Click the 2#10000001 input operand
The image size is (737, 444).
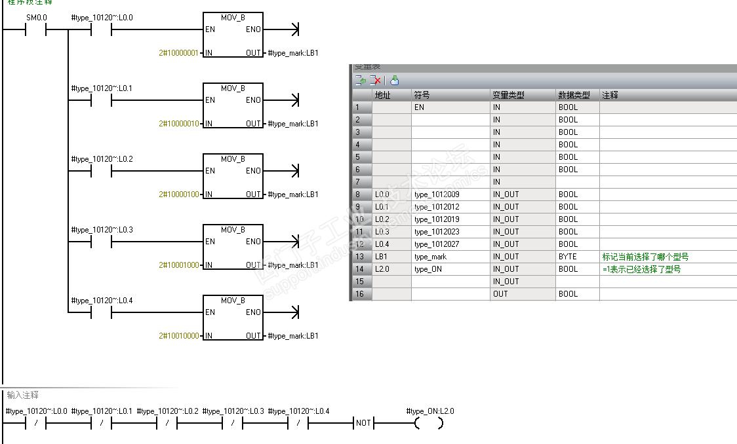(x=178, y=53)
